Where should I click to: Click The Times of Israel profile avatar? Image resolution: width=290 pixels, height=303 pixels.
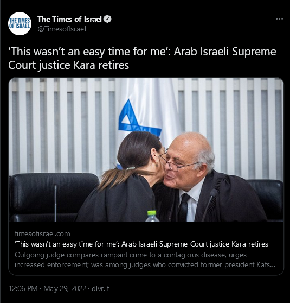[x=20, y=23]
